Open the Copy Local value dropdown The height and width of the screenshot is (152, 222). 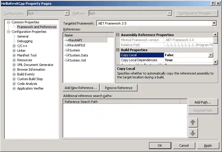210,55
